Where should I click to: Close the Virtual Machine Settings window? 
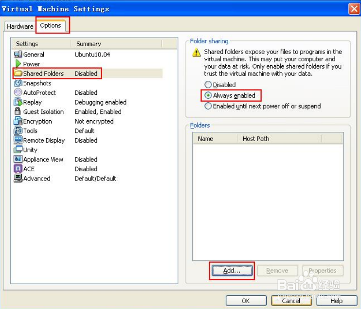354,9
